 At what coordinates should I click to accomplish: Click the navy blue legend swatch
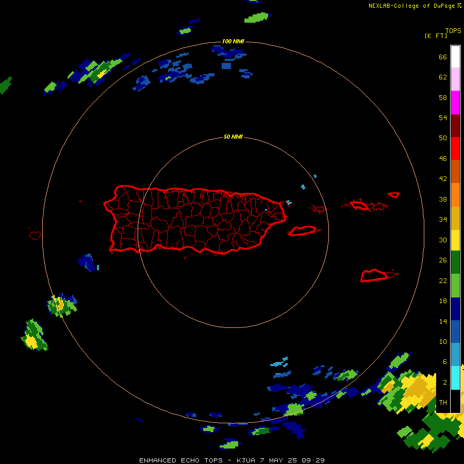[455, 309]
